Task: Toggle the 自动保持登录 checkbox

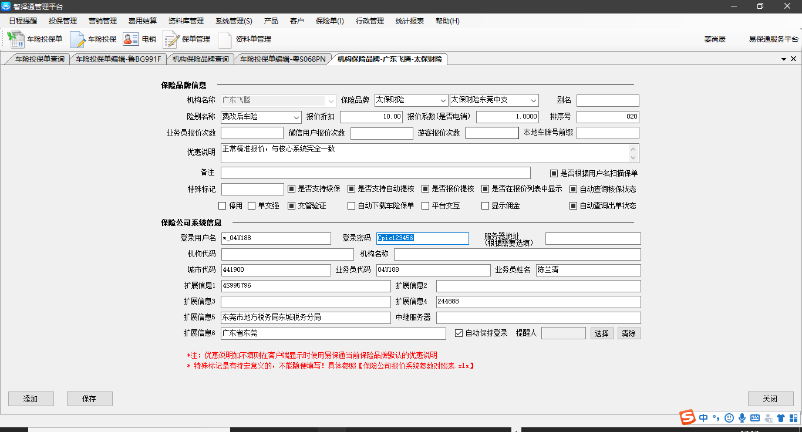Action: pyautogui.click(x=459, y=333)
